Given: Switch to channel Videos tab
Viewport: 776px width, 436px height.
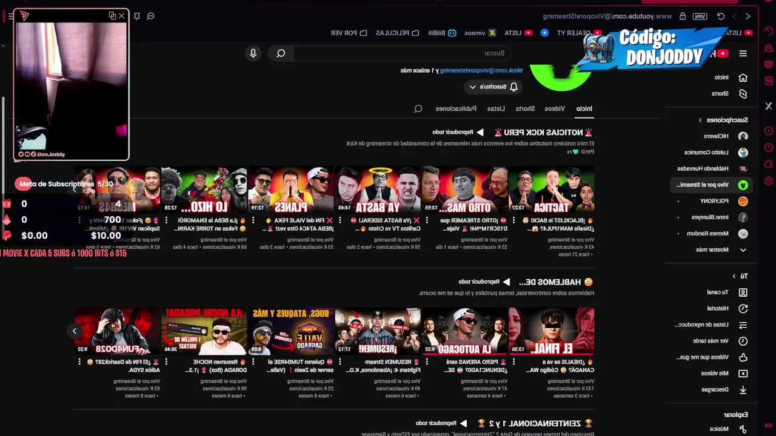Looking at the screenshot, I should [554, 109].
